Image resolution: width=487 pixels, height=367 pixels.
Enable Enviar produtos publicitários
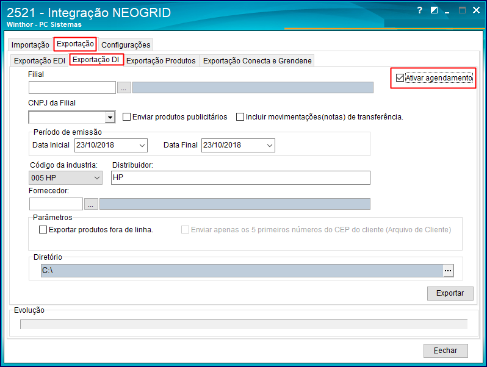(126, 117)
